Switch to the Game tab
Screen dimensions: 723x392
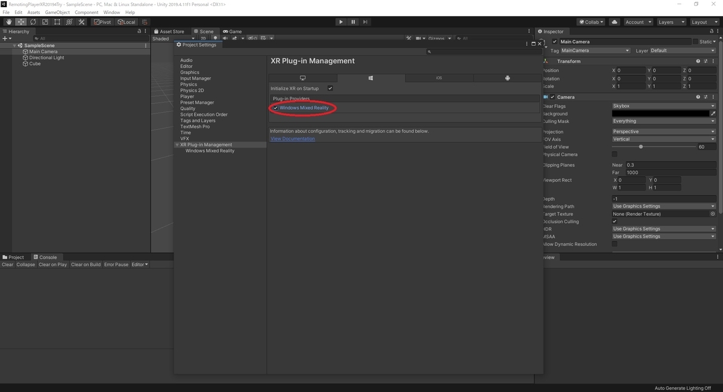(x=233, y=31)
